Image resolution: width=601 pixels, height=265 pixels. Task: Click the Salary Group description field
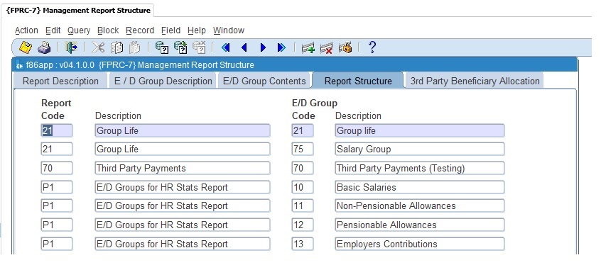(420, 149)
